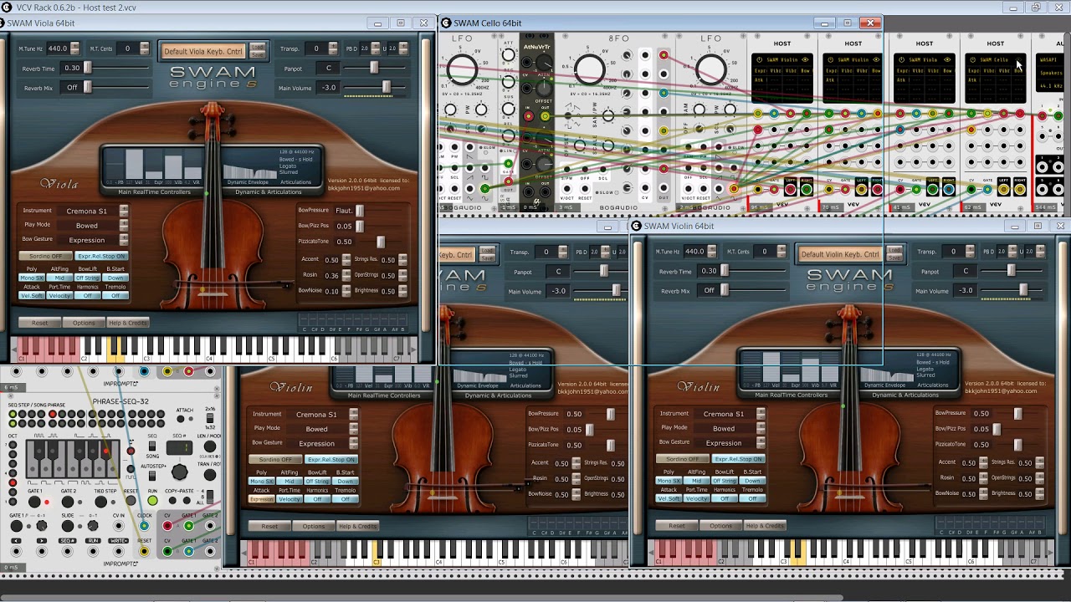Click power icon on first SWAM Violin host
This screenshot has height=602, width=1071.
(x=760, y=60)
